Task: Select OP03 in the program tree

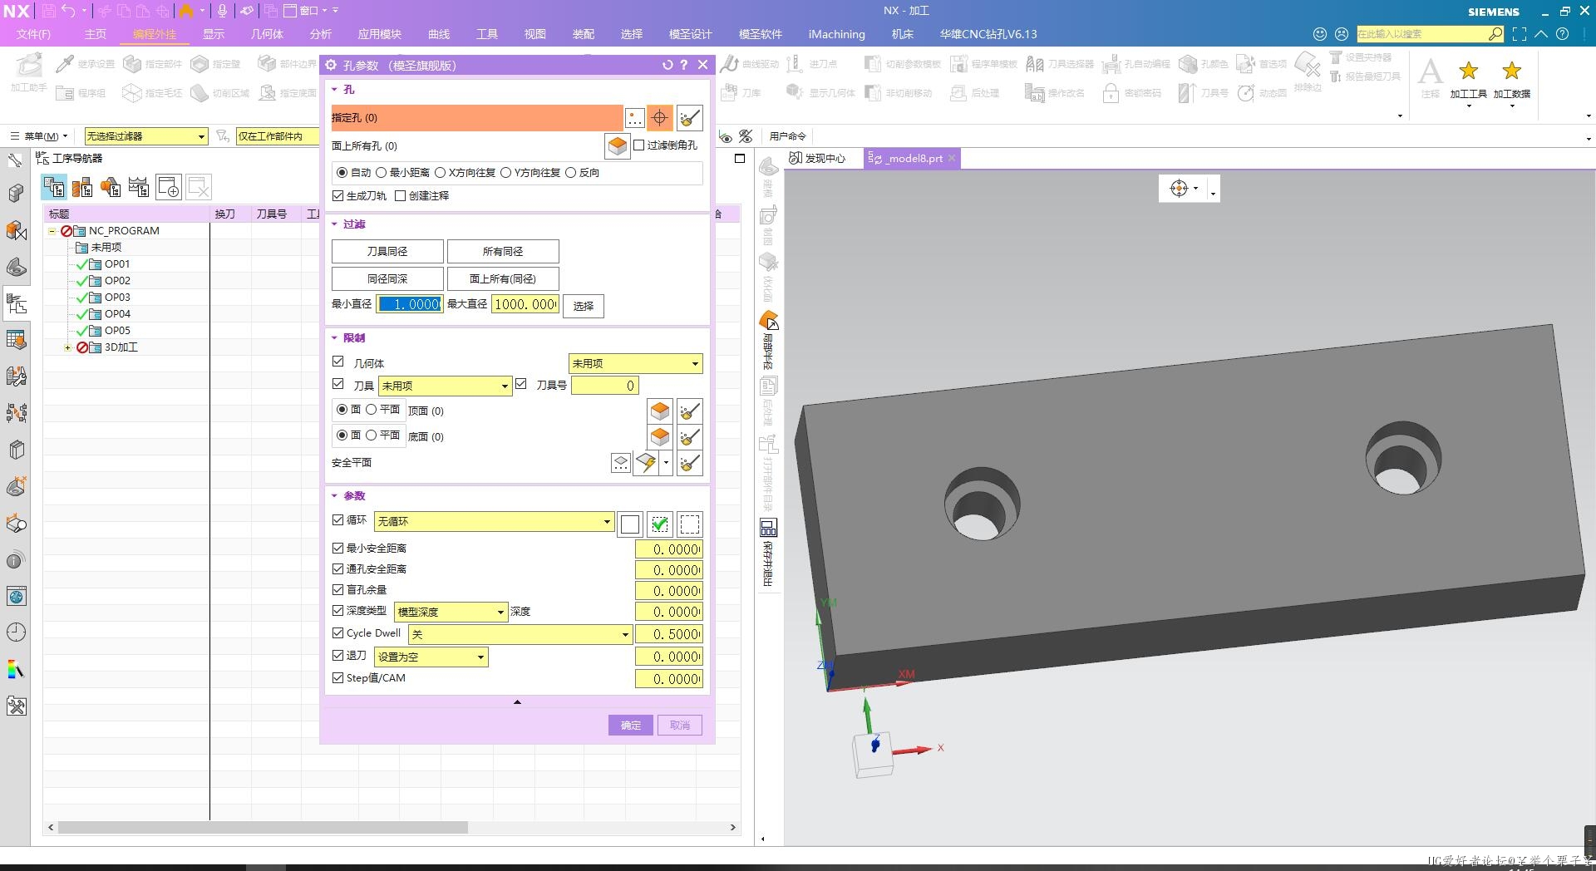Action: point(117,298)
